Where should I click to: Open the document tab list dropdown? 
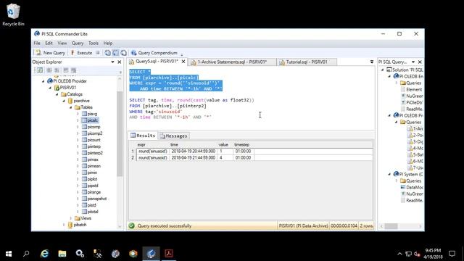coord(372,62)
